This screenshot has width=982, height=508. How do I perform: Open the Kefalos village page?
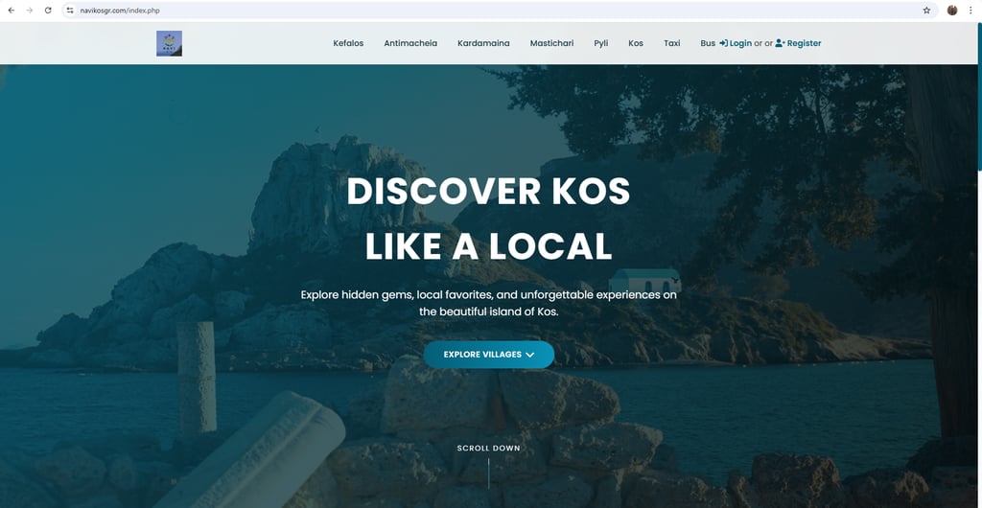point(348,43)
